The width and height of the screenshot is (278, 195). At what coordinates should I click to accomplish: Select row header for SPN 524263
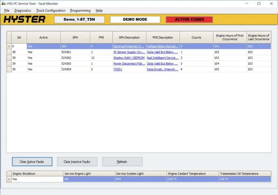(x=9, y=63)
